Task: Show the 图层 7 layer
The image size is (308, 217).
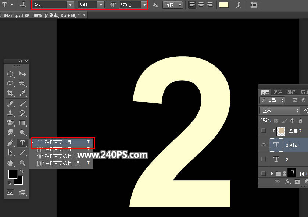Action: coord(263,131)
